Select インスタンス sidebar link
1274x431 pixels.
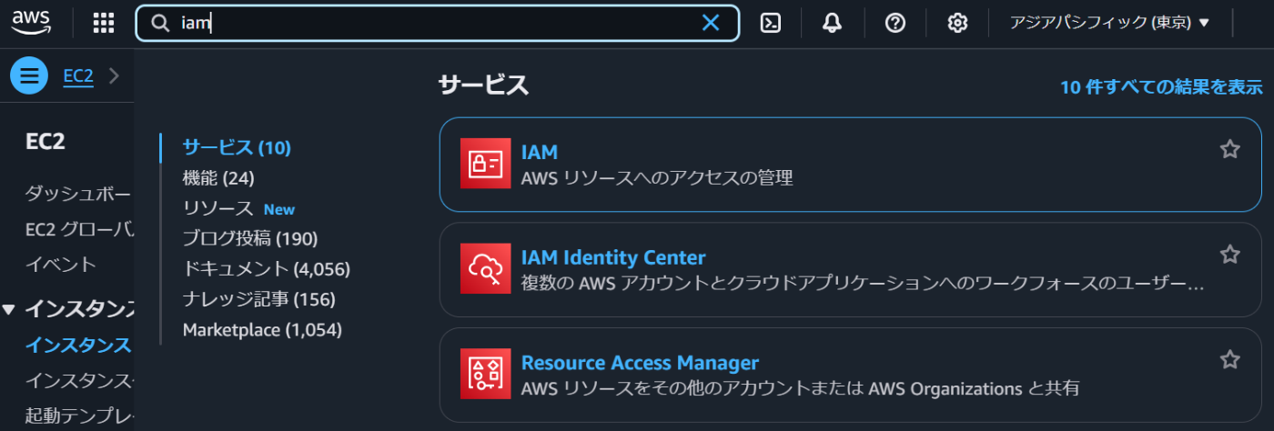pyautogui.click(x=78, y=345)
